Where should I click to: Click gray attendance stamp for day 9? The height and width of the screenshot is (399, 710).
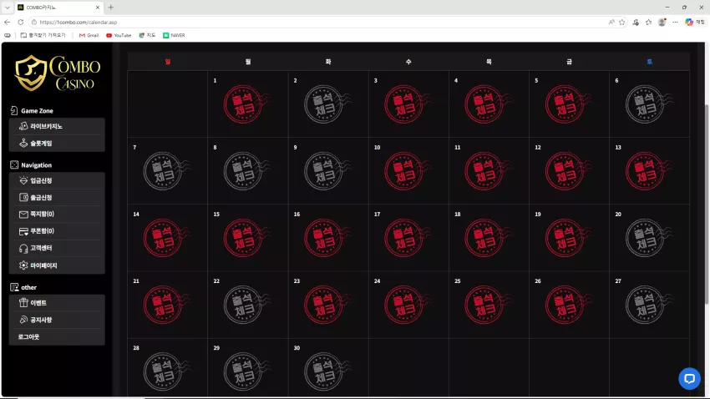pos(327,171)
